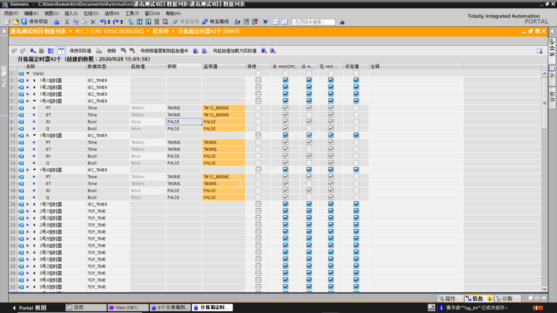Expand the 1号7定时器 tree row
557x313 pixels.
pos(34,204)
